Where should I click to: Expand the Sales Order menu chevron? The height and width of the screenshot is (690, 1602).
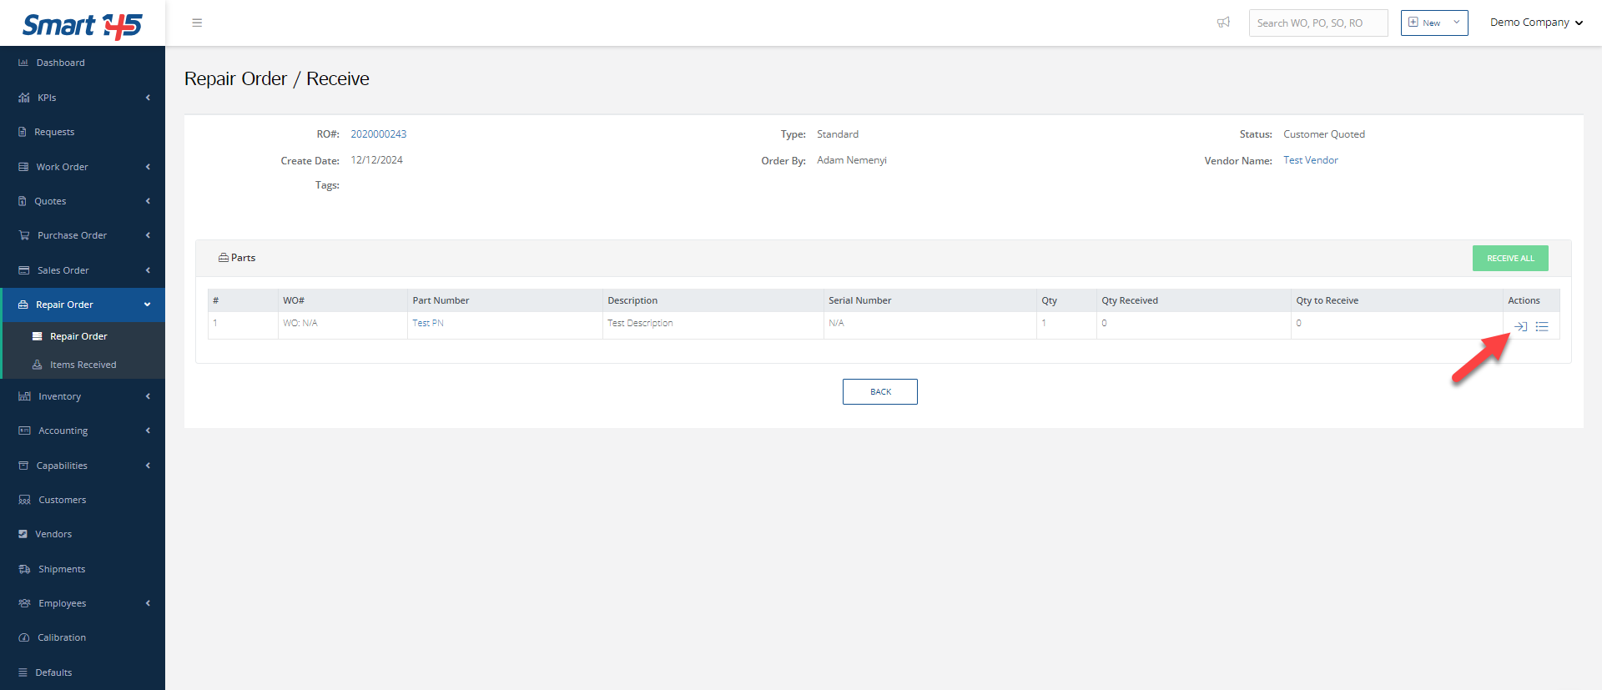click(148, 270)
